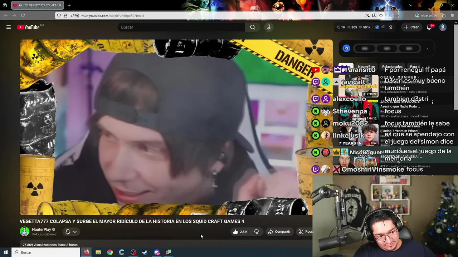Select the Para ti filter chip

click(415, 67)
